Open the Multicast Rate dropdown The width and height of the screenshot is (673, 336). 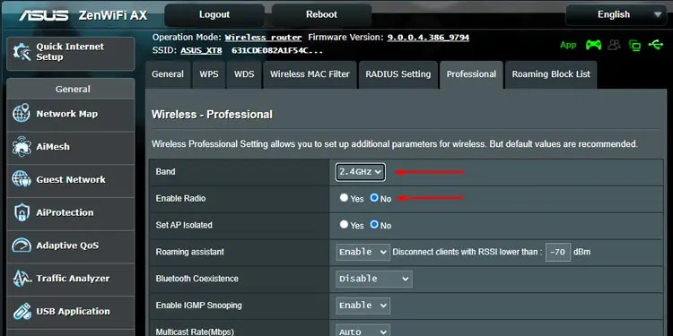click(x=363, y=331)
